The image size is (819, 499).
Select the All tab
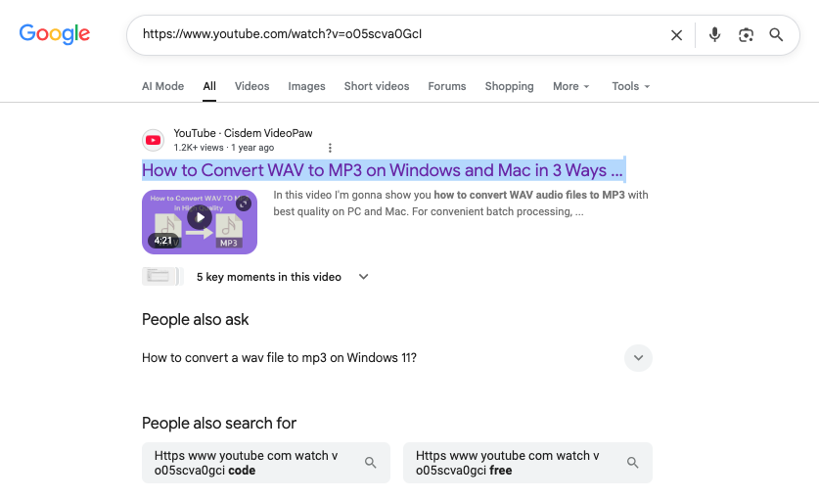point(209,86)
